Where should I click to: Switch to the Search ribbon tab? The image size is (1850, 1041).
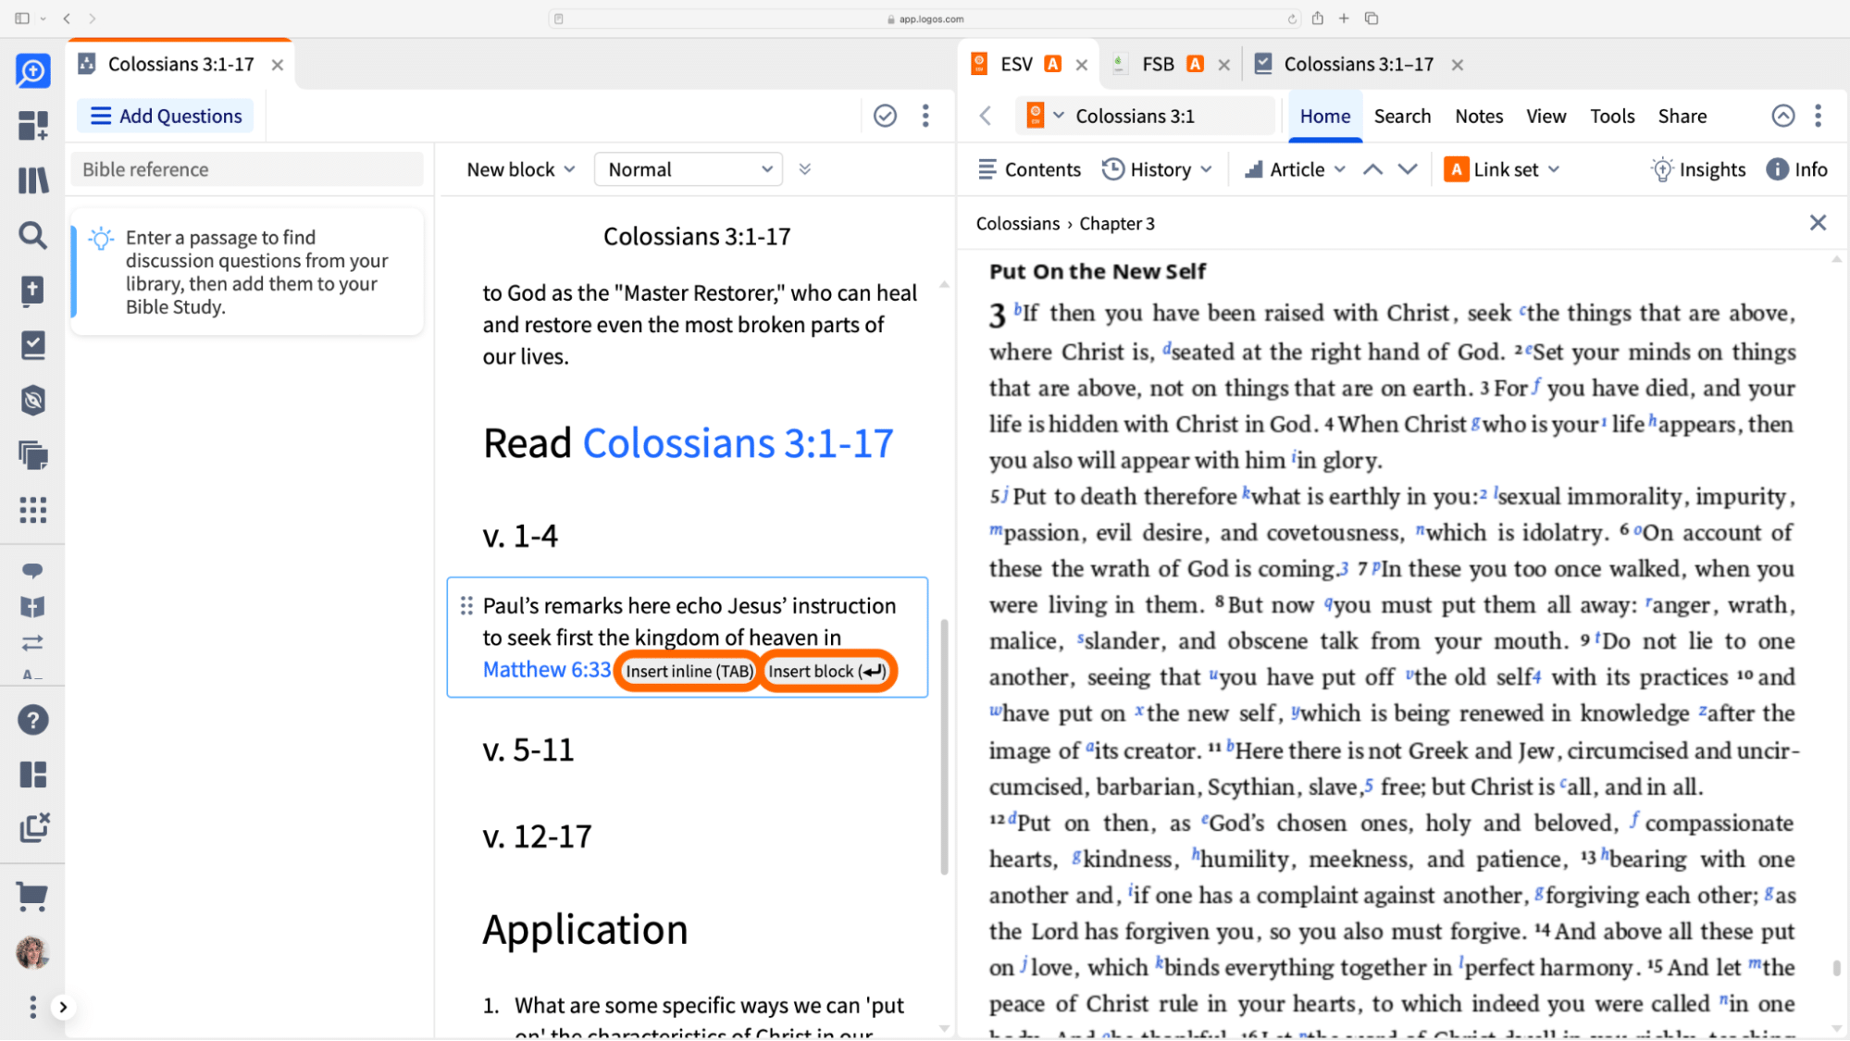tap(1402, 116)
